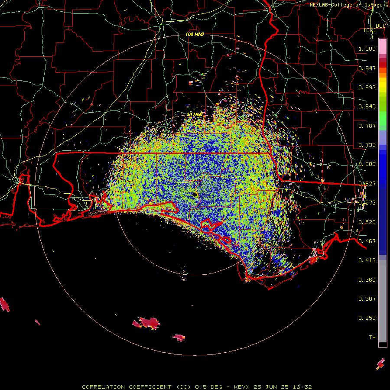Click the [CC] label above the color bar
This screenshot has height=390, width=390.
(x=370, y=30)
